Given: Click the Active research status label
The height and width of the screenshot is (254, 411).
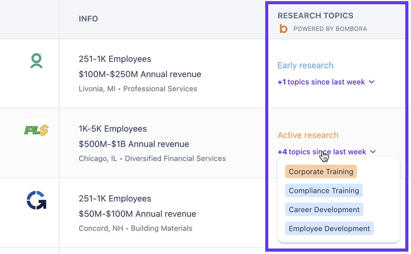Looking at the screenshot, I should [x=308, y=135].
